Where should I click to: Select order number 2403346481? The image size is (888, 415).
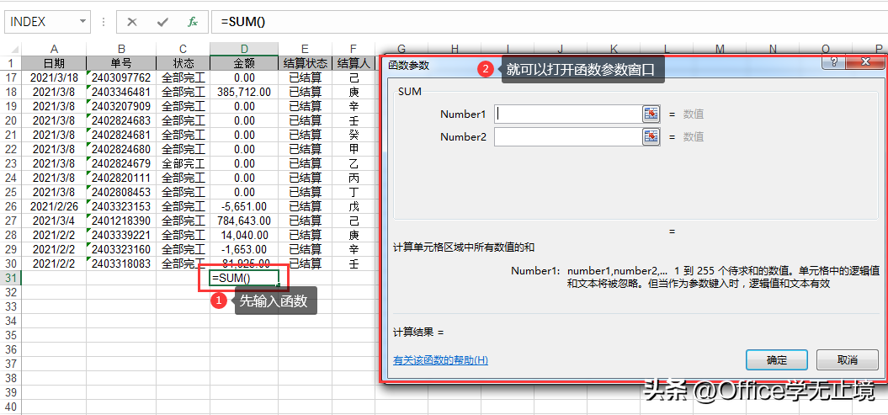[x=121, y=92]
